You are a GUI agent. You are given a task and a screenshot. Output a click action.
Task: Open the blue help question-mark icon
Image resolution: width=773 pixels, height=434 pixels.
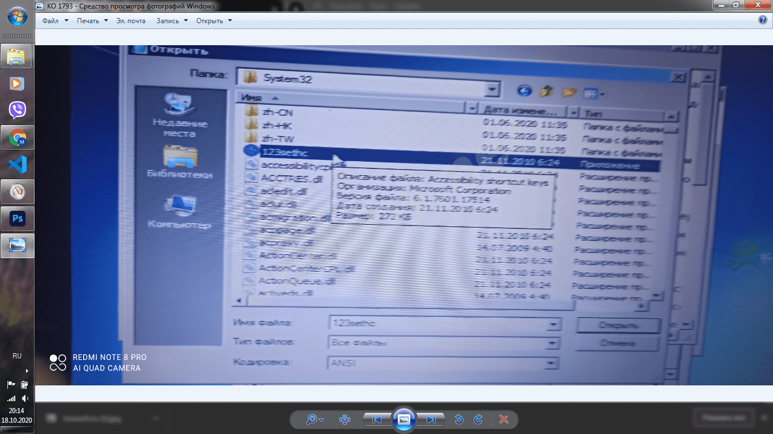pos(762,20)
